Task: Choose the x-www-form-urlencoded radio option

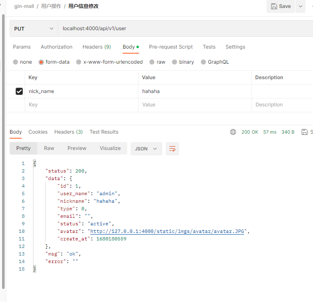Action: click(79, 62)
